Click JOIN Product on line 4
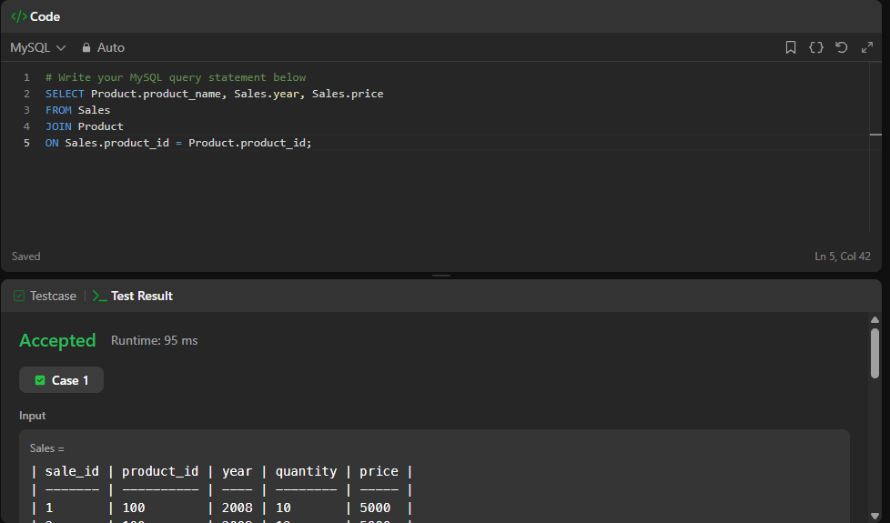The height and width of the screenshot is (523, 890). tap(84, 126)
